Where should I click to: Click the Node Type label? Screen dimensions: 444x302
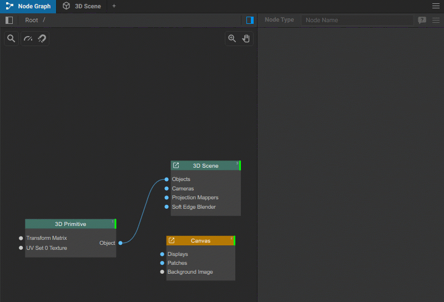tap(279, 20)
